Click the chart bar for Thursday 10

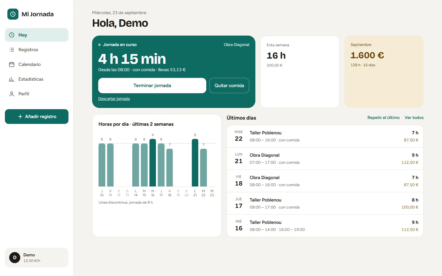[x=102, y=165]
